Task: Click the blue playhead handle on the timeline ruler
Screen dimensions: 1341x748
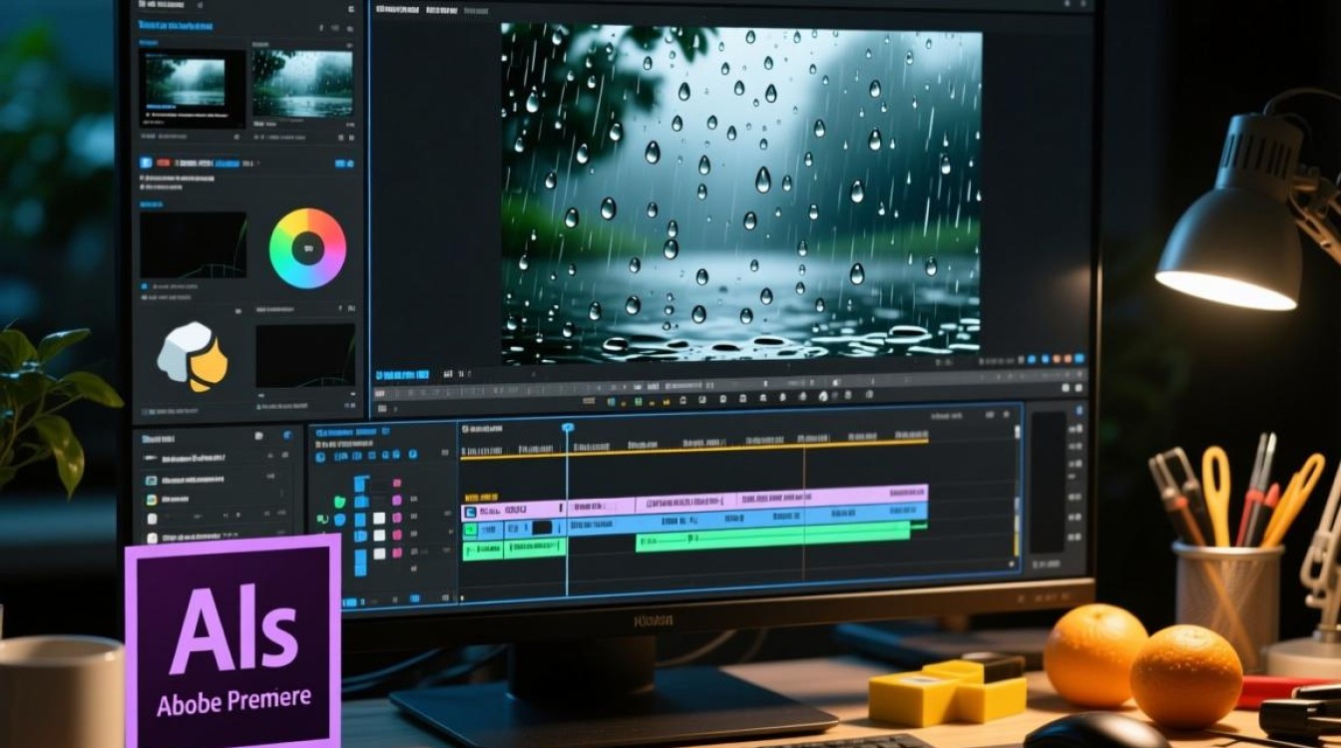Action: pos(568,427)
